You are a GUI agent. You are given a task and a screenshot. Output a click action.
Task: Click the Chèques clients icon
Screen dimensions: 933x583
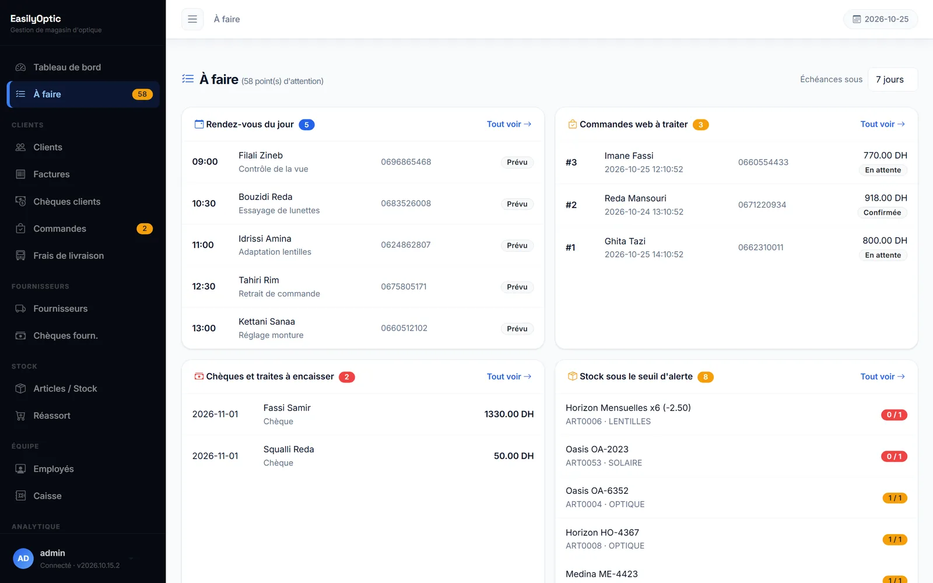coord(20,201)
